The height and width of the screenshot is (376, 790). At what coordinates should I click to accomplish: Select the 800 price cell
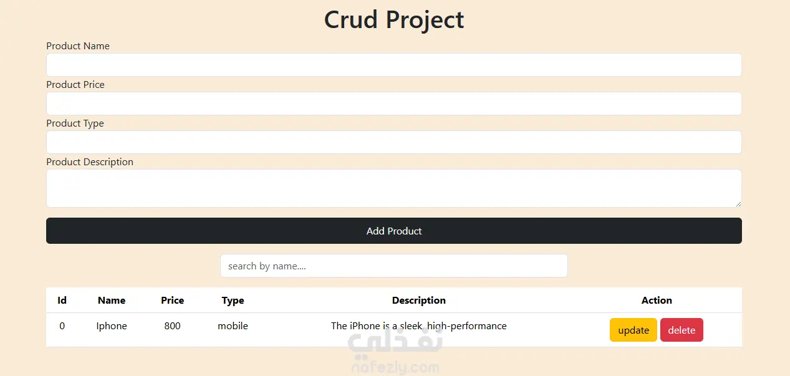pos(173,326)
